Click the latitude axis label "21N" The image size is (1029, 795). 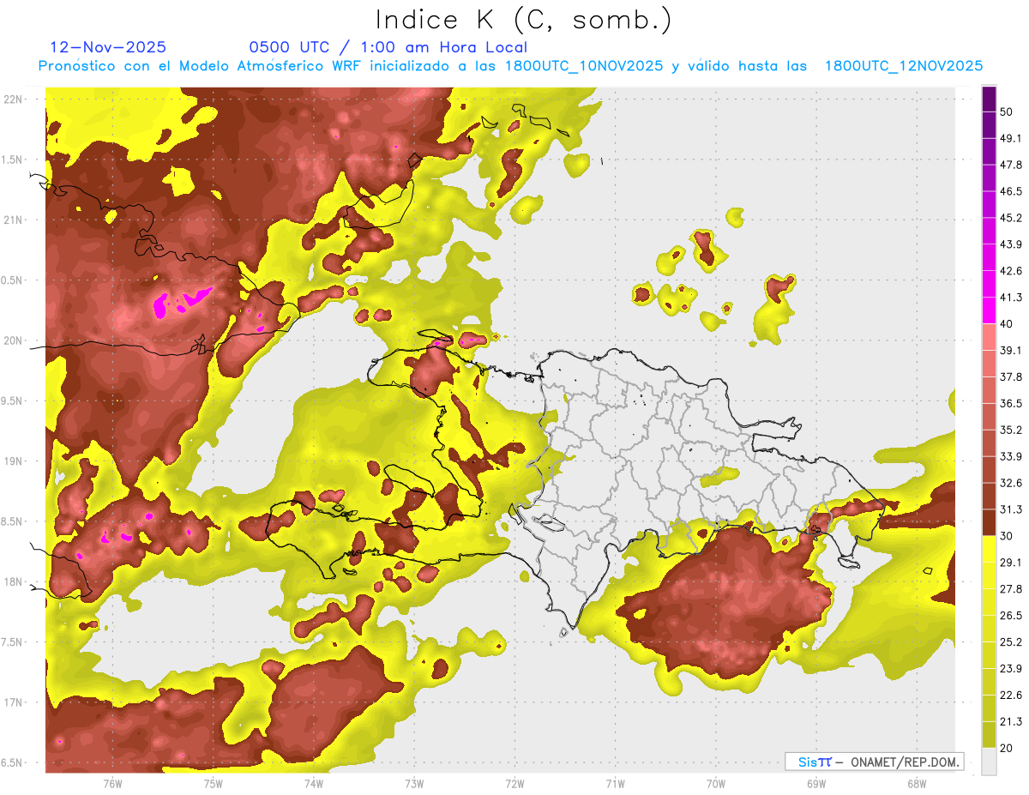click(x=13, y=220)
